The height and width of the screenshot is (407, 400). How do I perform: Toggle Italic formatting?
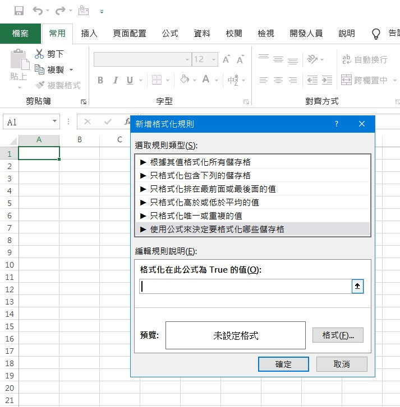116,80
